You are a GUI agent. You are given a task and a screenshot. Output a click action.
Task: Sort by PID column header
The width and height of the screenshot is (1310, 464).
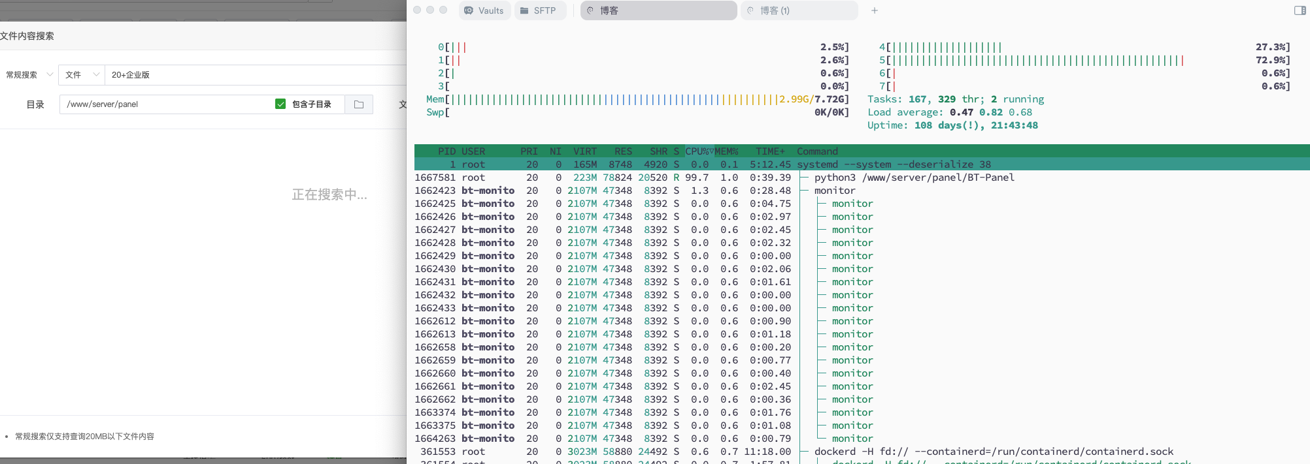[x=446, y=151]
